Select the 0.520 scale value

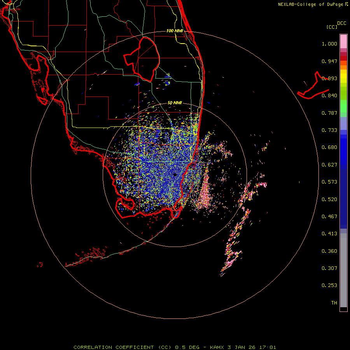click(329, 199)
